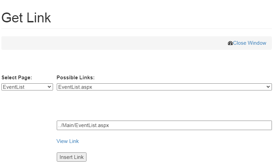Click the word Window in Close Window

point(257,43)
